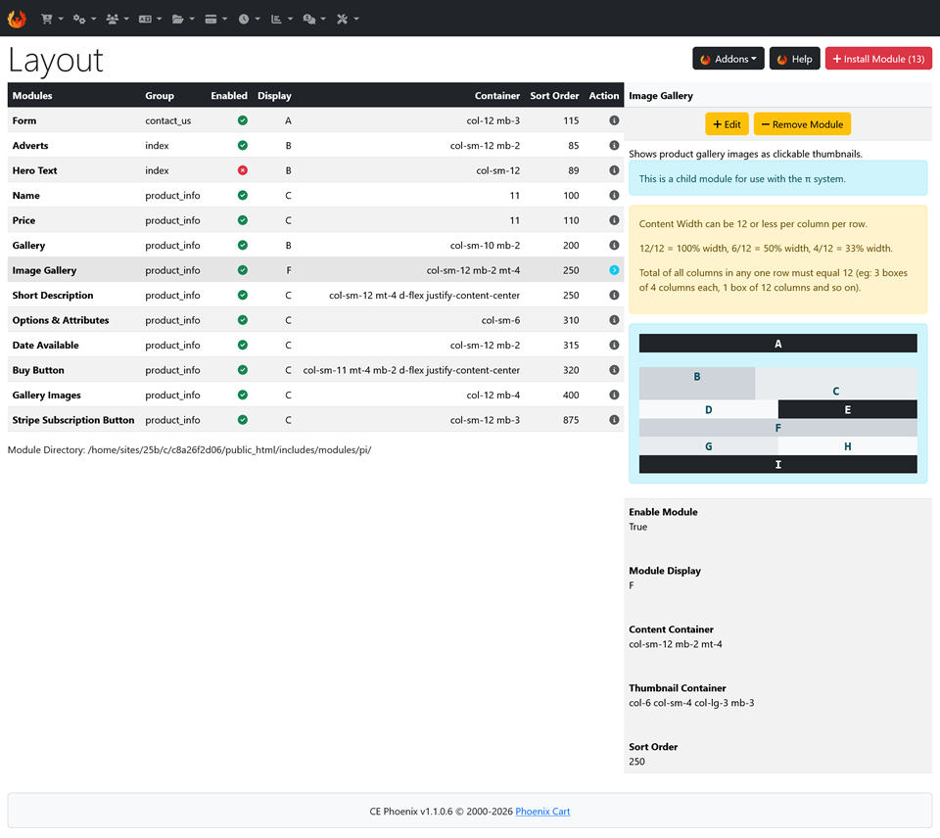
Task: Click layout block B in the diagram
Action: [x=697, y=384]
